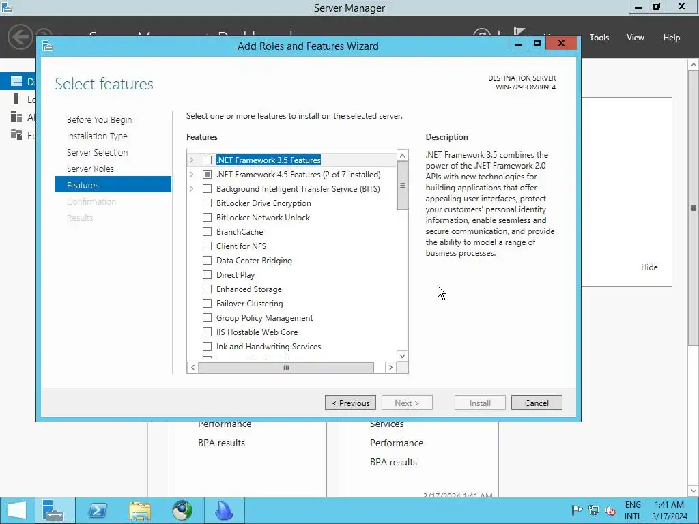Click the All Servers icon in the sidebar
Image resolution: width=699 pixels, height=524 pixels.
[x=16, y=117]
